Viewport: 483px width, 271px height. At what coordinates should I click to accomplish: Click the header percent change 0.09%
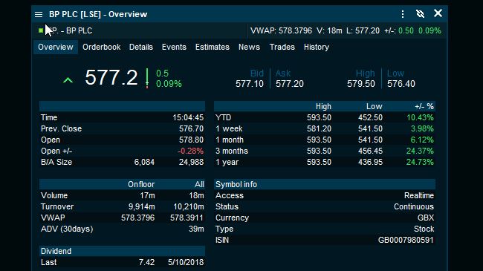click(429, 30)
